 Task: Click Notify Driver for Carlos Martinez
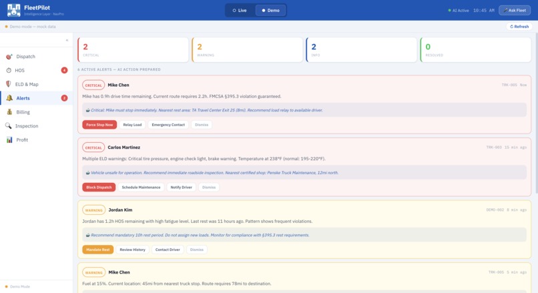pyautogui.click(x=181, y=187)
